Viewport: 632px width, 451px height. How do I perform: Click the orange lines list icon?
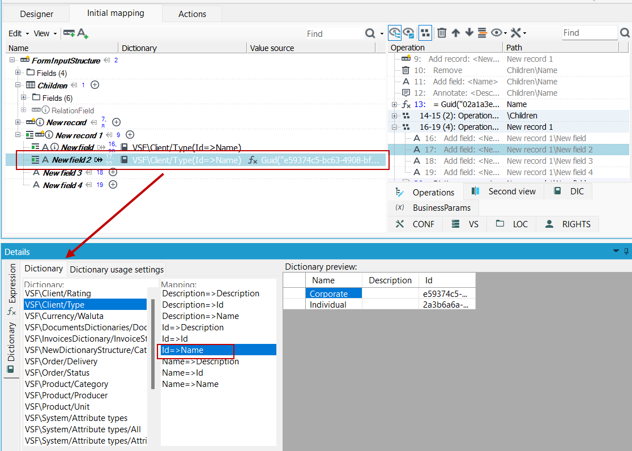482,33
